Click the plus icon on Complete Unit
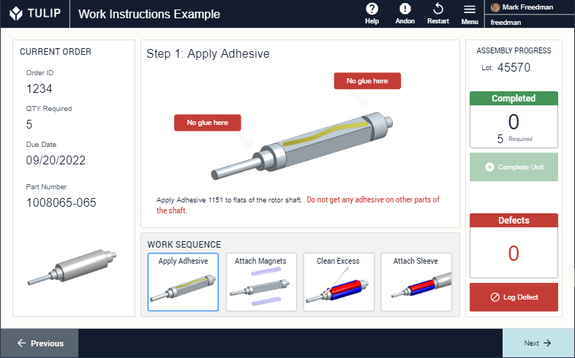575x358 pixels. tap(489, 167)
